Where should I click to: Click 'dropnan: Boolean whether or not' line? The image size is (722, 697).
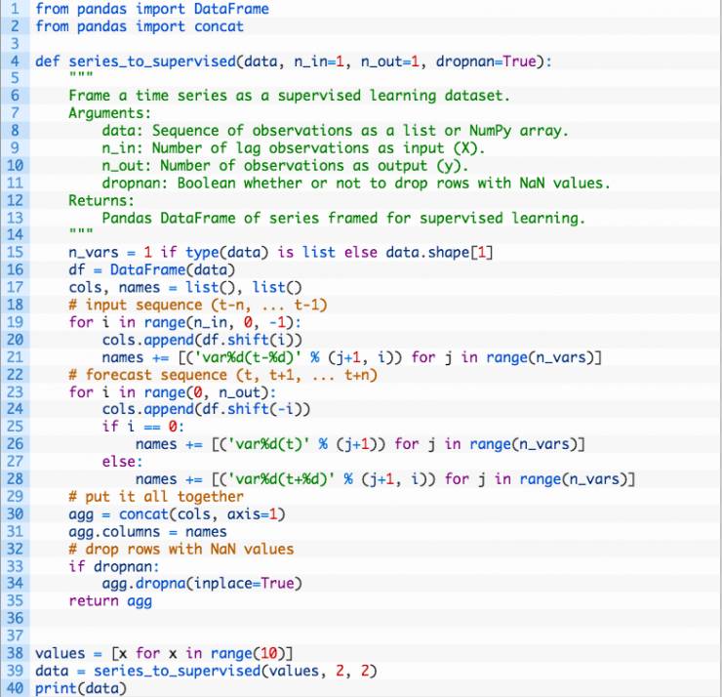(356, 184)
